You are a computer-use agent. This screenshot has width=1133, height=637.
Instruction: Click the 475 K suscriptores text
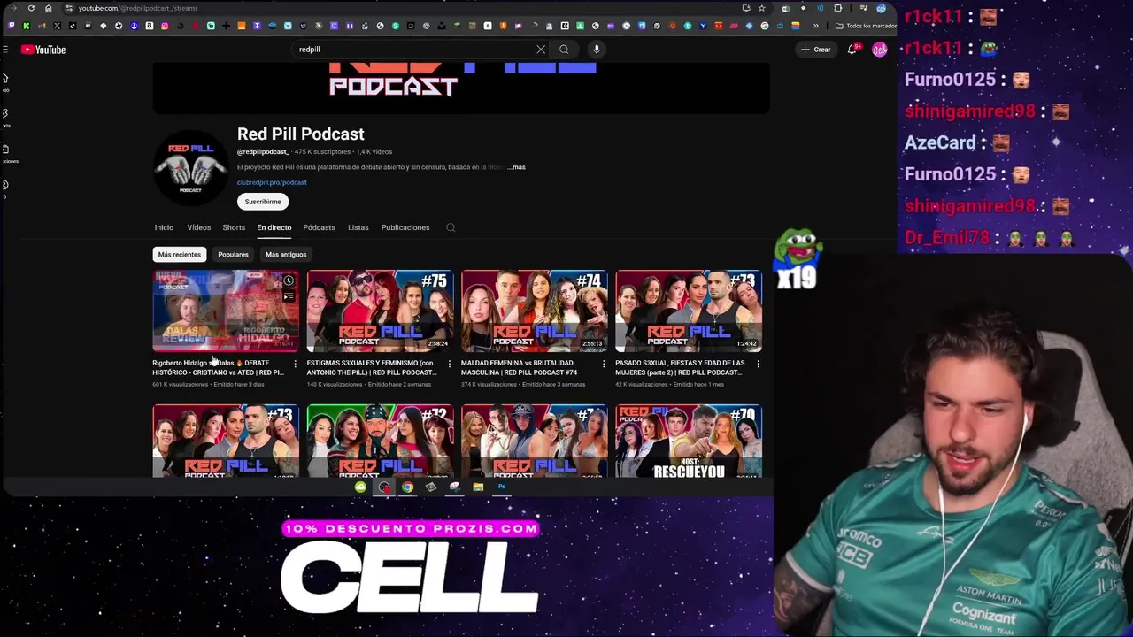pos(322,152)
